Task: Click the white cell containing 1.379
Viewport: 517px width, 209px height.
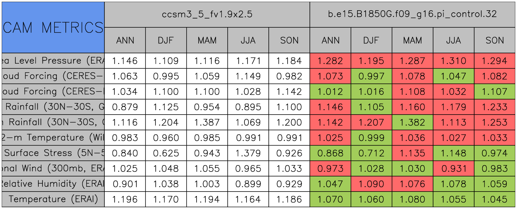Action: (248, 153)
